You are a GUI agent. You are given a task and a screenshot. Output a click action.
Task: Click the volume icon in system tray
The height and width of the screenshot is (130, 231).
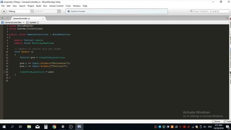205,127
